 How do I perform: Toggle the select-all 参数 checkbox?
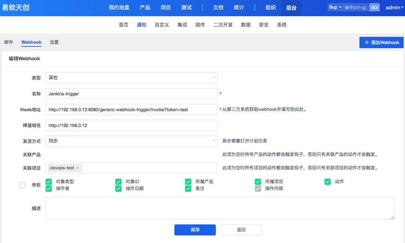click(x=22, y=185)
